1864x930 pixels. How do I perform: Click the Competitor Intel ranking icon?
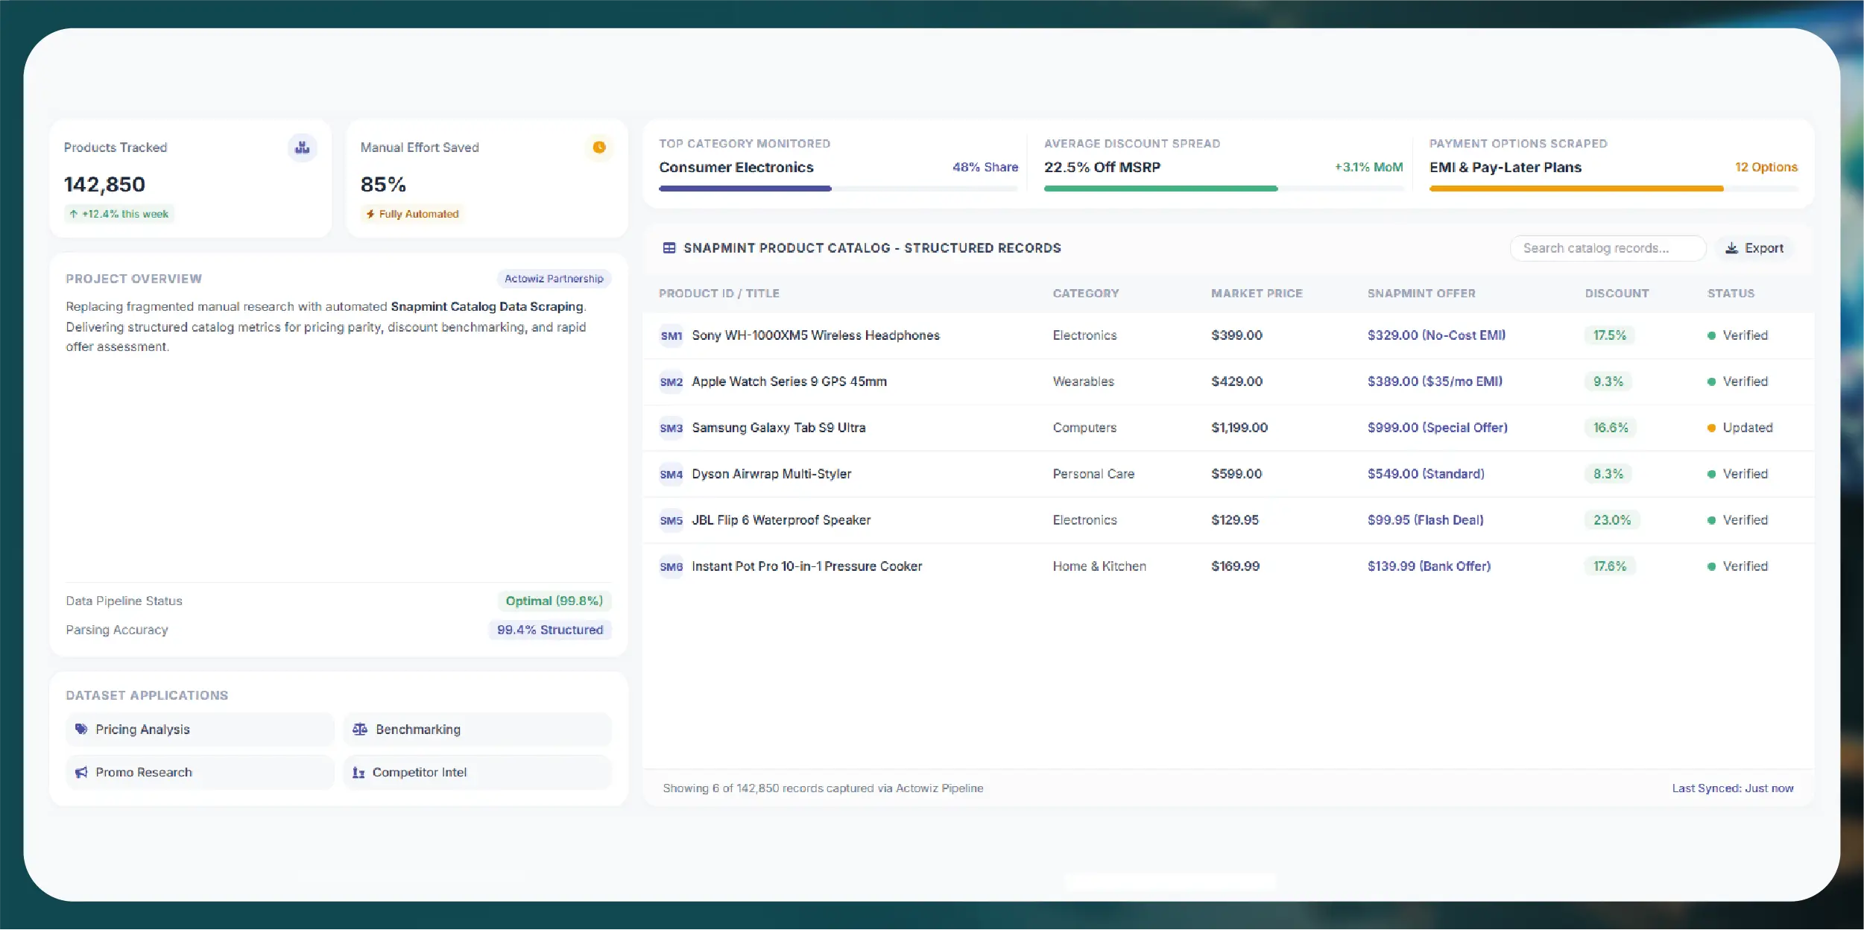358,773
